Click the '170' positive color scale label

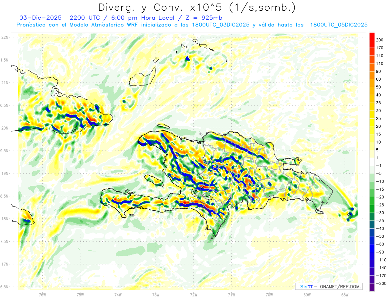coord(380,48)
